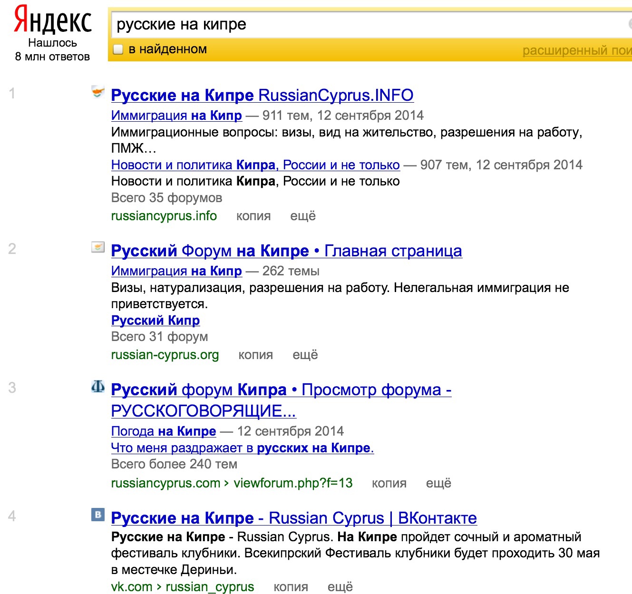Click the VKontakte result favicon
The height and width of the screenshot is (594, 632).
[x=98, y=515]
